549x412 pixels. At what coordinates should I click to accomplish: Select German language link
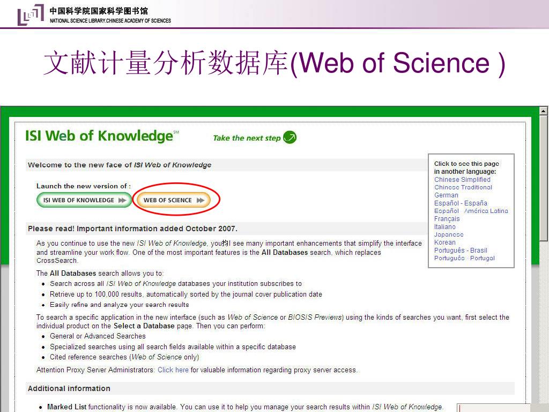pyautogui.click(x=446, y=195)
